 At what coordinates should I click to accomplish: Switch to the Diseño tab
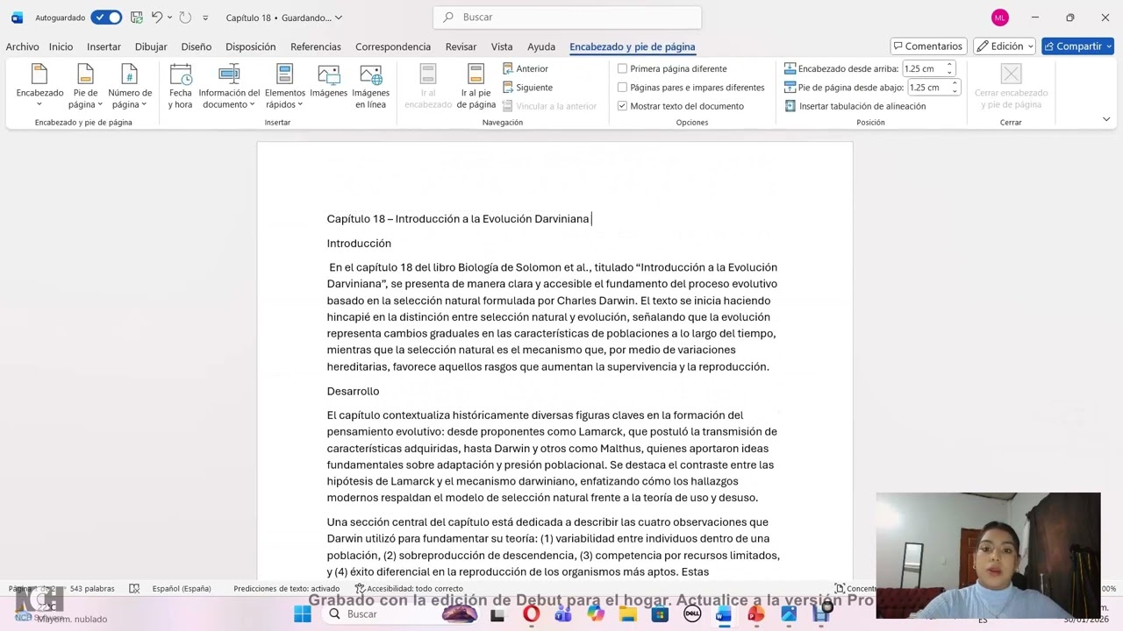[197, 47]
